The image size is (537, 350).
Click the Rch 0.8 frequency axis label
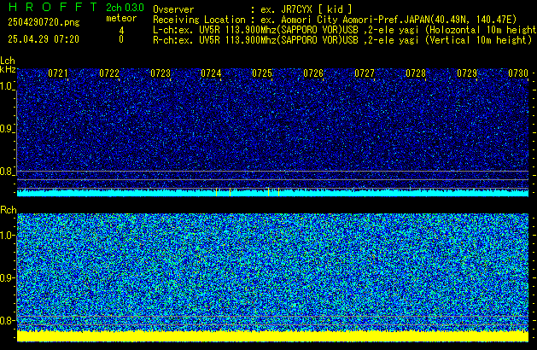pos(6,320)
